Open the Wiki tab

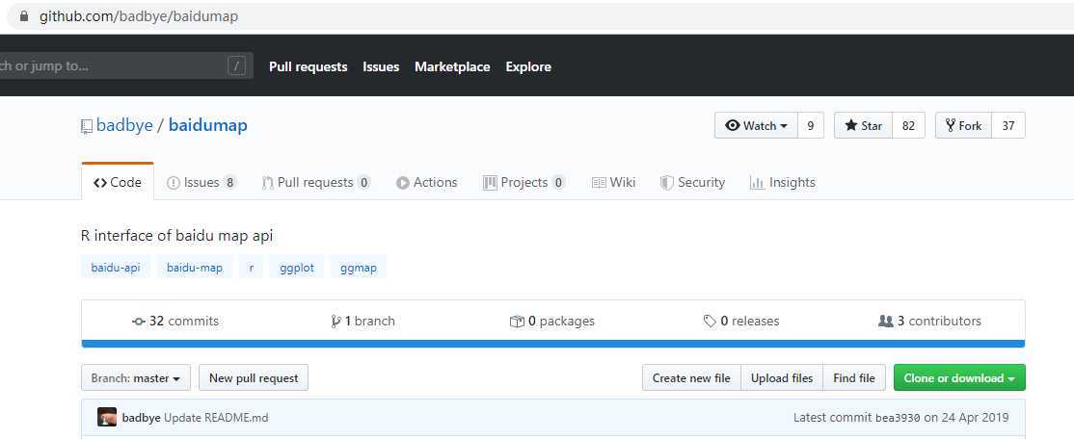click(x=614, y=183)
